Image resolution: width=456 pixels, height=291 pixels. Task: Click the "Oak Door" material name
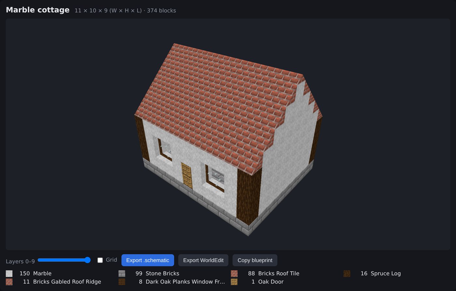tap(271, 282)
